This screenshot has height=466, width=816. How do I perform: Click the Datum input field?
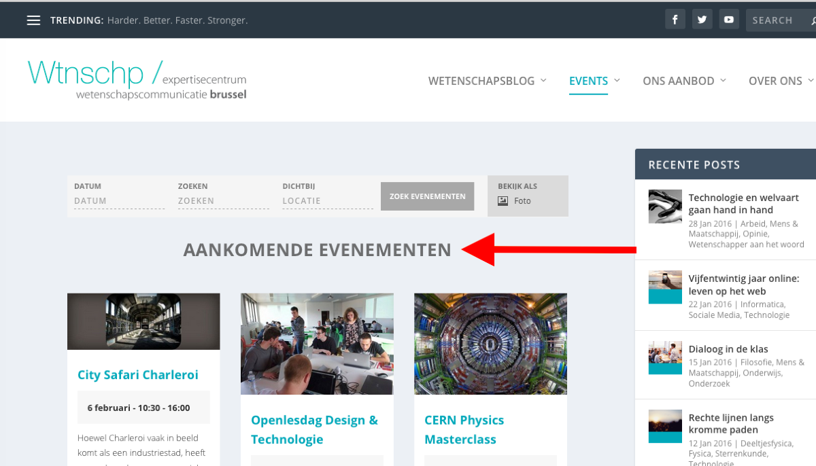119,201
